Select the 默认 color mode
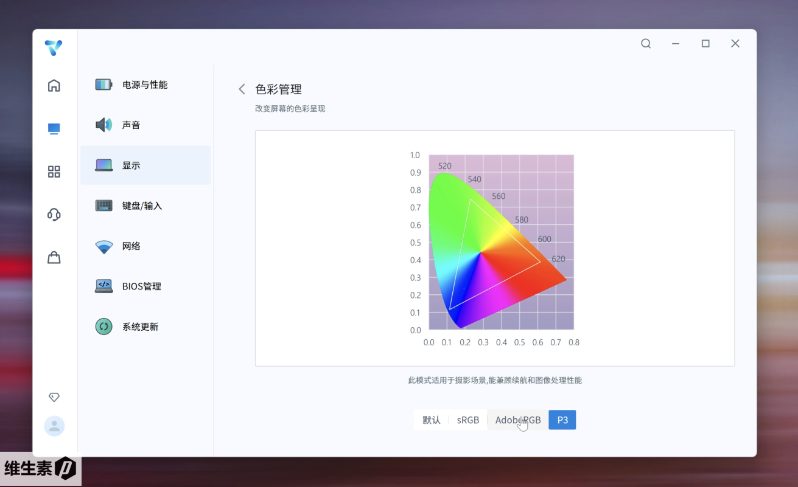 (x=431, y=420)
